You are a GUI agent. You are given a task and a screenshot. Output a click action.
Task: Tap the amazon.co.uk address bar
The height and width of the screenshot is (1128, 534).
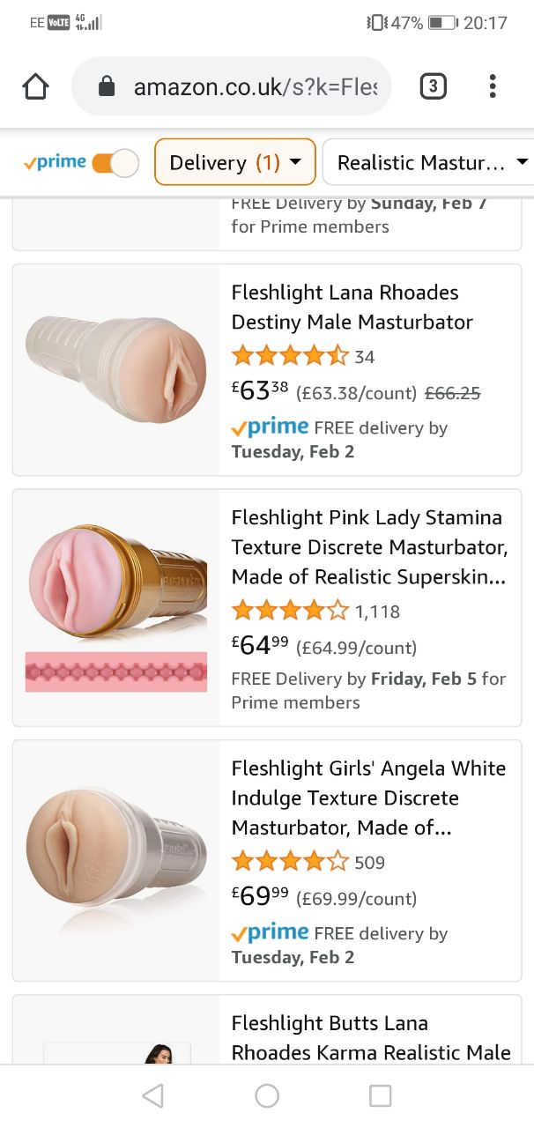254,86
